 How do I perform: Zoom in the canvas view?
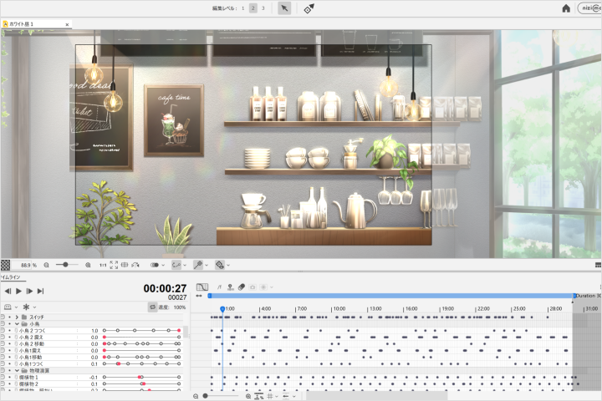coord(88,265)
